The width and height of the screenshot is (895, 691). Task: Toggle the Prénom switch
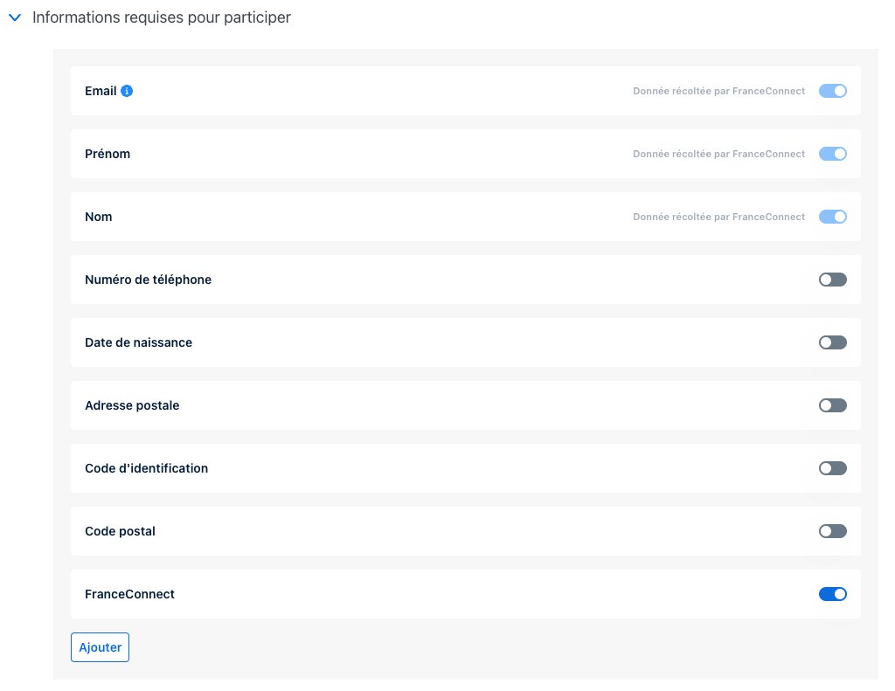tap(832, 154)
